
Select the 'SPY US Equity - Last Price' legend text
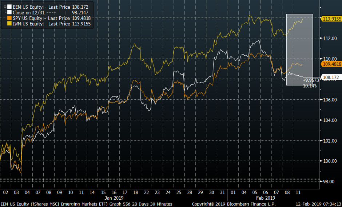pos(41,18)
